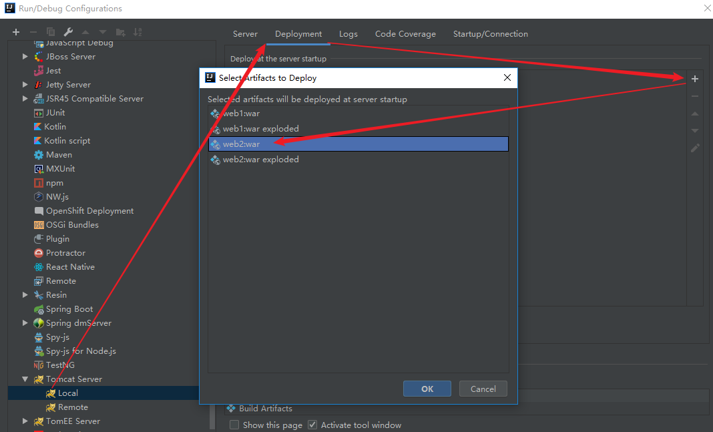Click the Kotlin script icon
The width and height of the screenshot is (713, 432).
tap(38, 140)
